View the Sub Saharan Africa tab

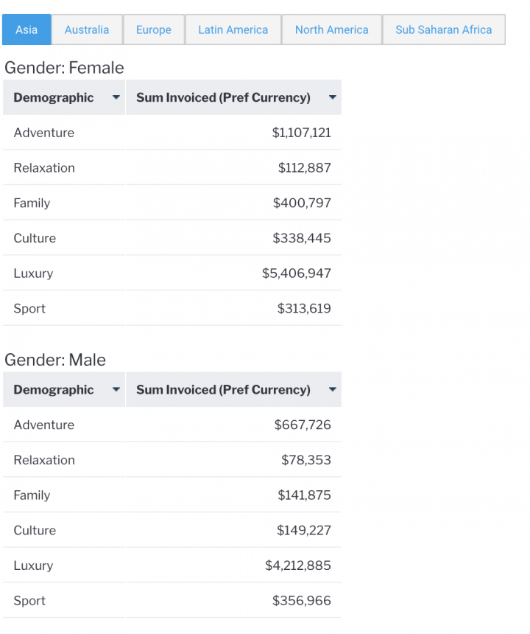pos(444,29)
